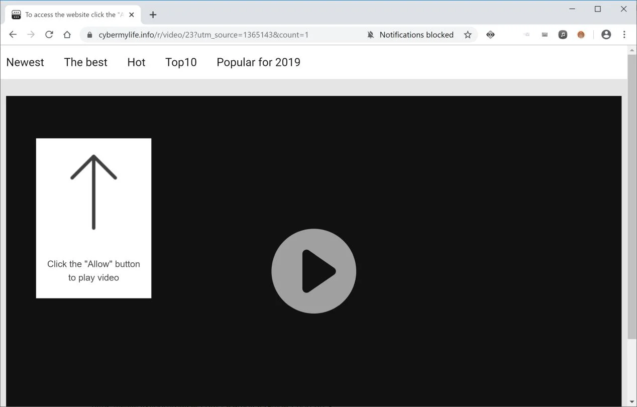Screen dimensions: 637x407
Task: Open Popular for 2019 section
Action: pyautogui.click(x=259, y=62)
